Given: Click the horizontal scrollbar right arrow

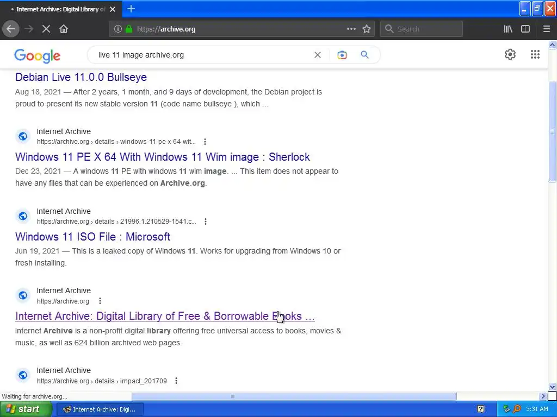Looking at the screenshot, I should click(543, 396).
